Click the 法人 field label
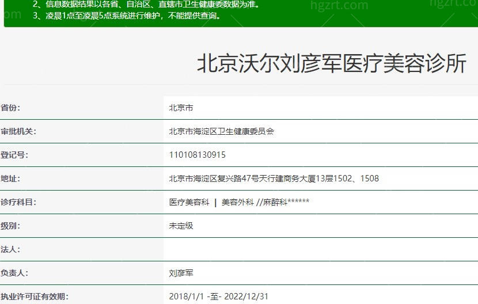 point(10,249)
